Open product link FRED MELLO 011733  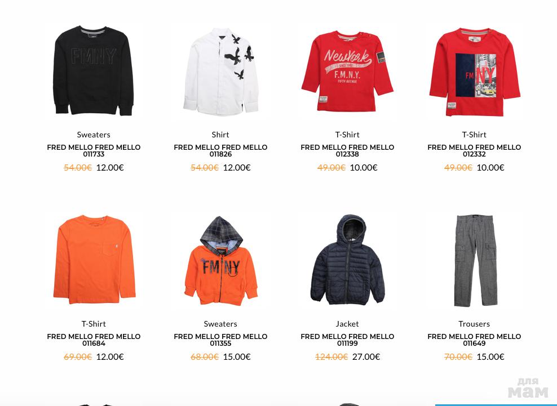pos(94,150)
